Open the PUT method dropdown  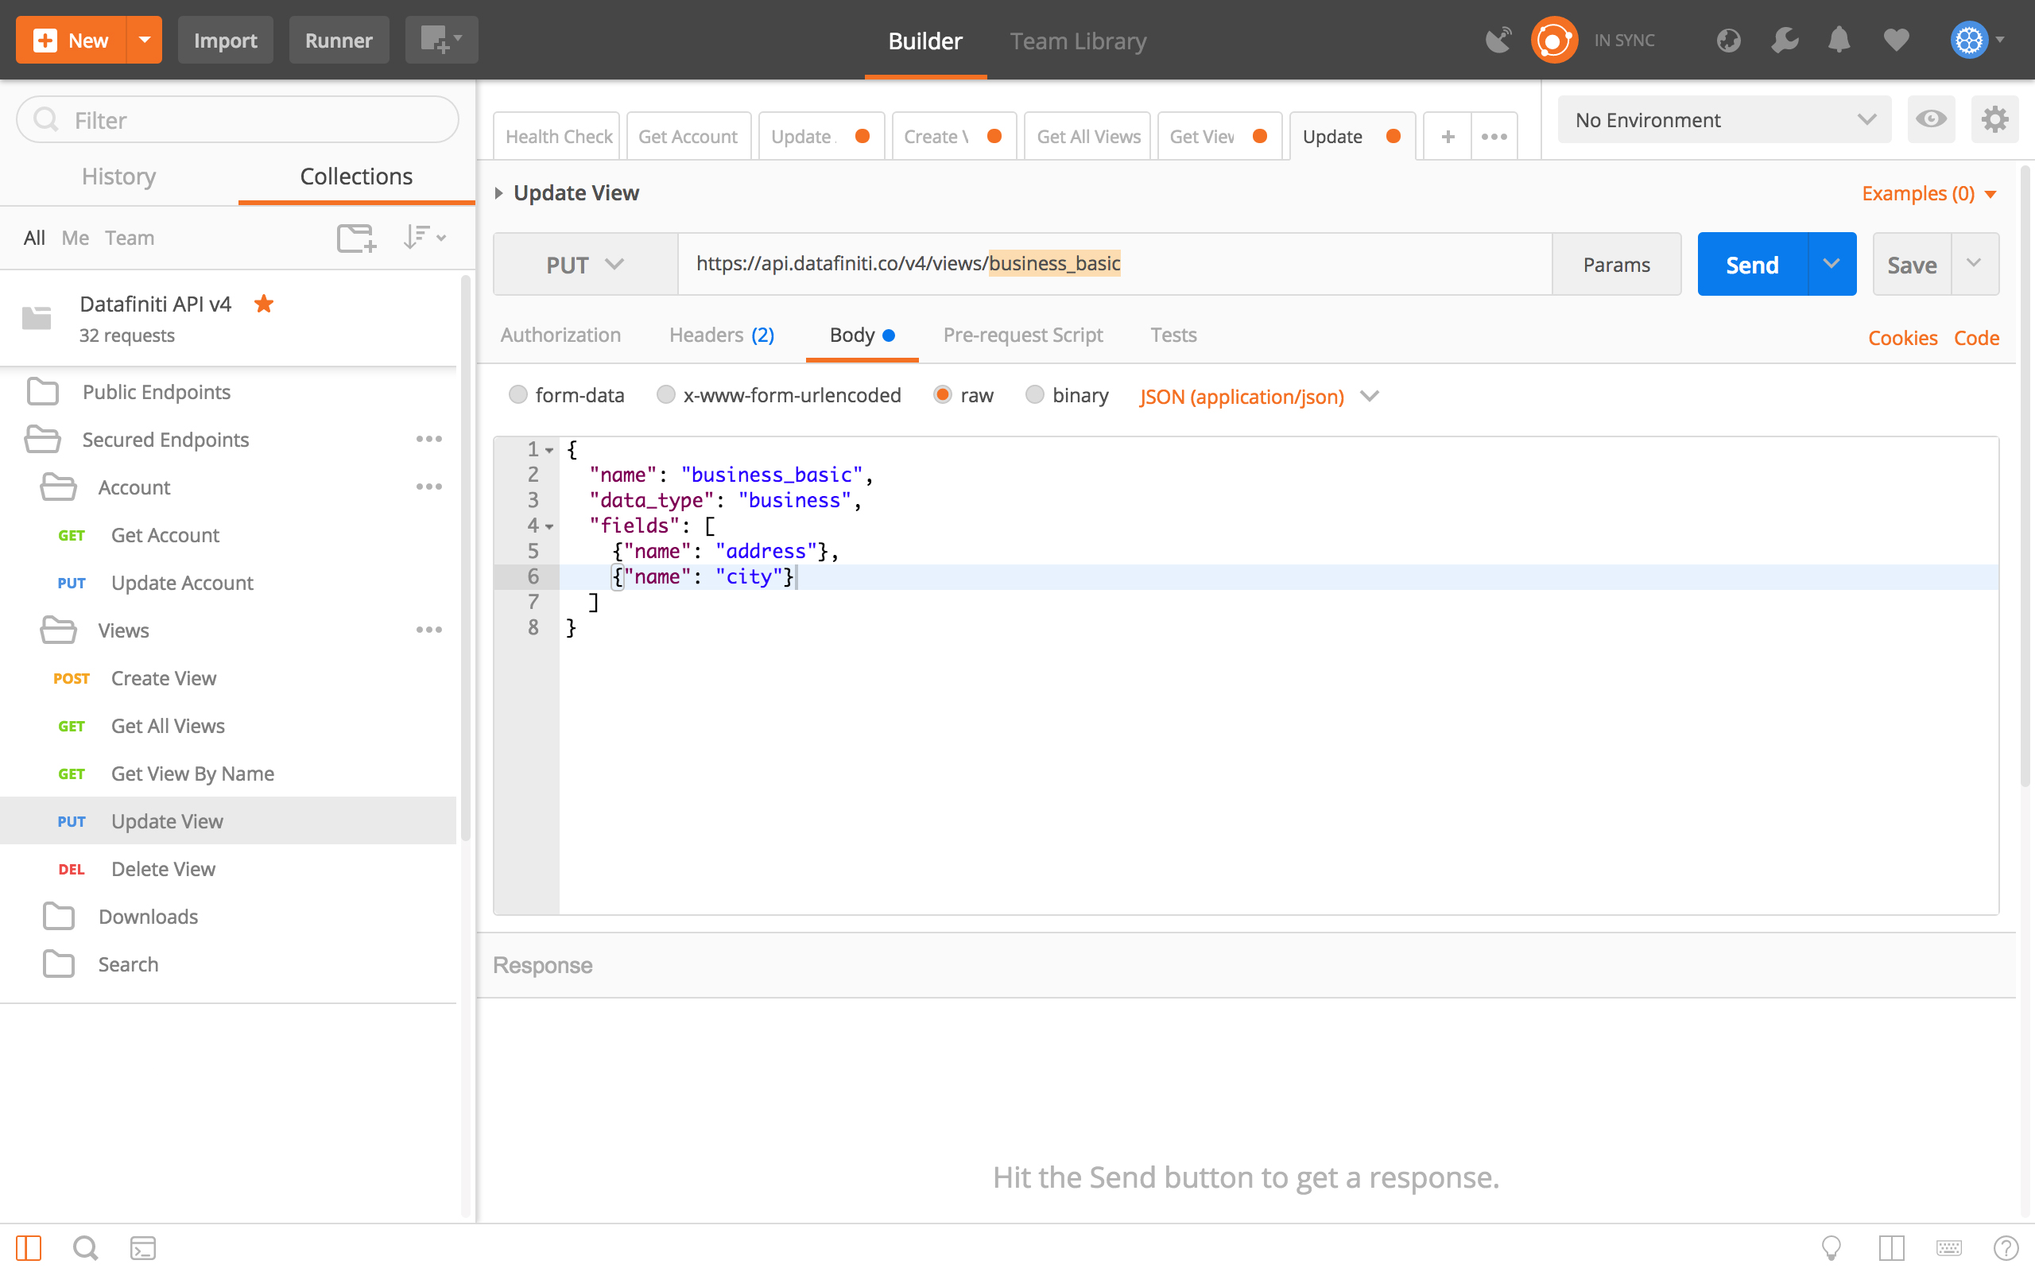coord(585,264)
